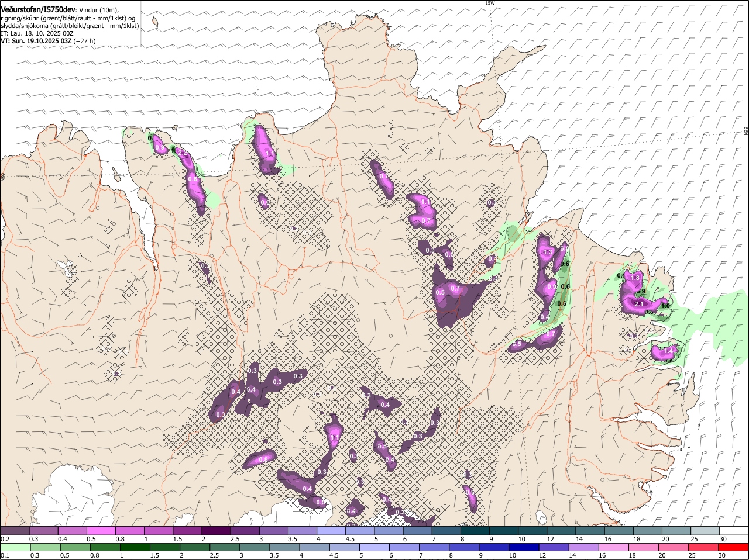This screenshot has width=749, height=560.
Task: Click the darkest green rain swatch between 1 and 1.5
Action: coord(135,547)
